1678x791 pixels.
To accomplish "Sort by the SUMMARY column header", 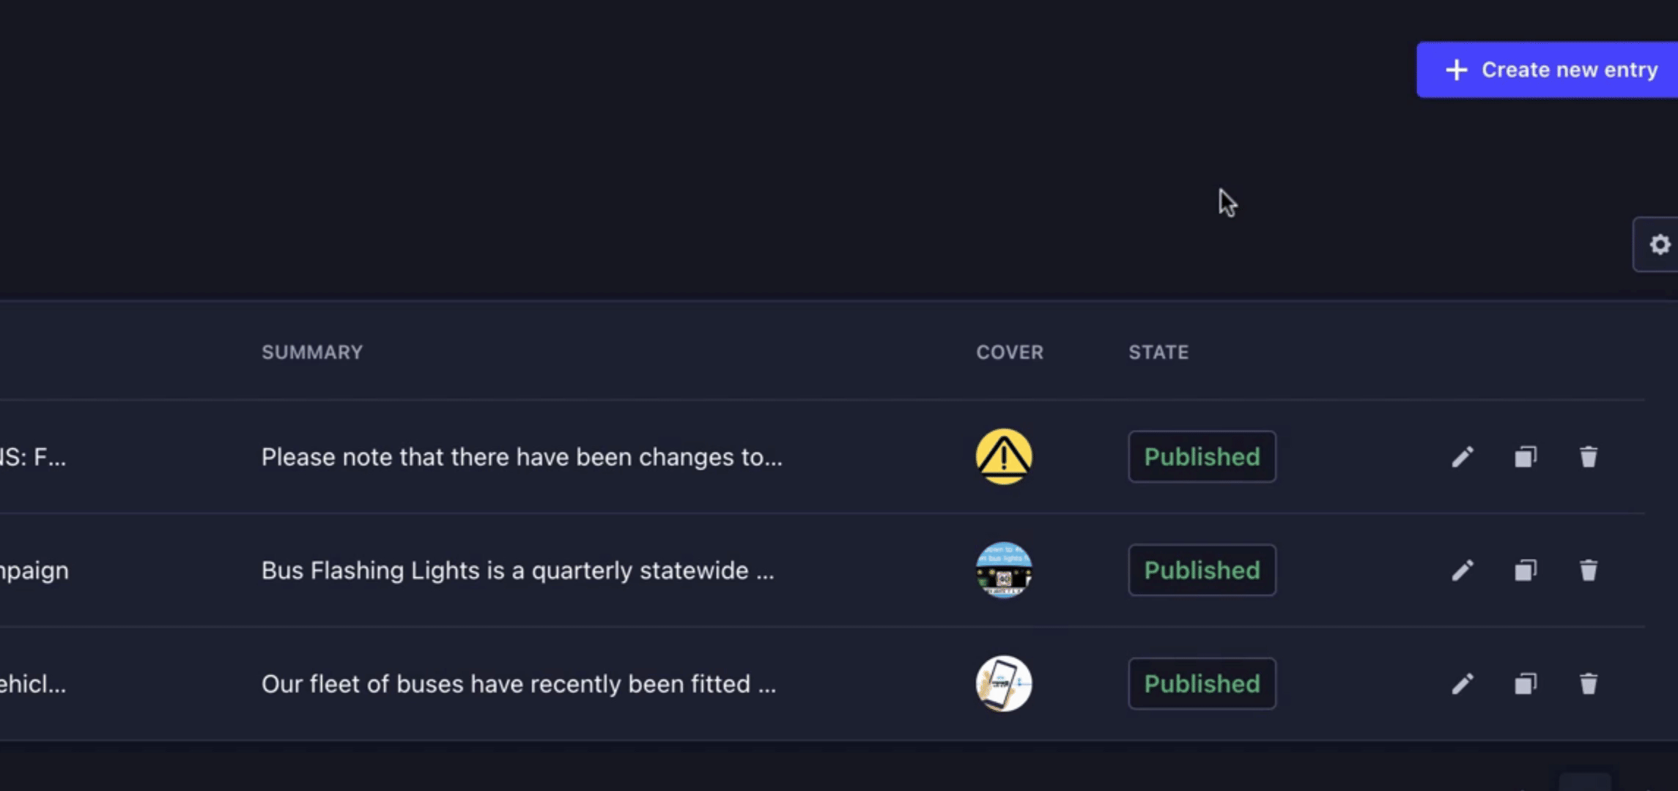I will (312, 352).
